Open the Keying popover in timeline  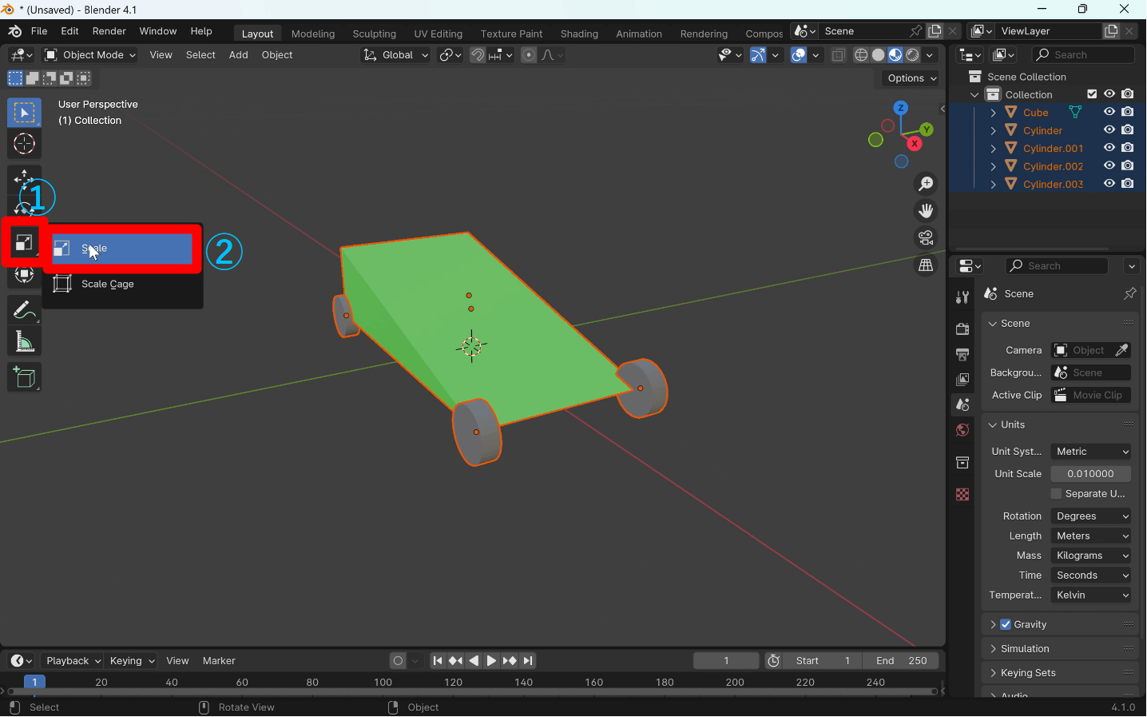coord(132,661)
